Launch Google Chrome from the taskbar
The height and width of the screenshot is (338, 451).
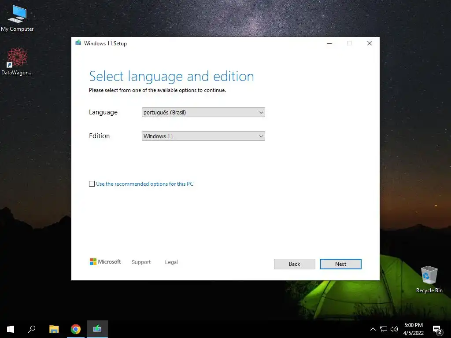(76, 329)
